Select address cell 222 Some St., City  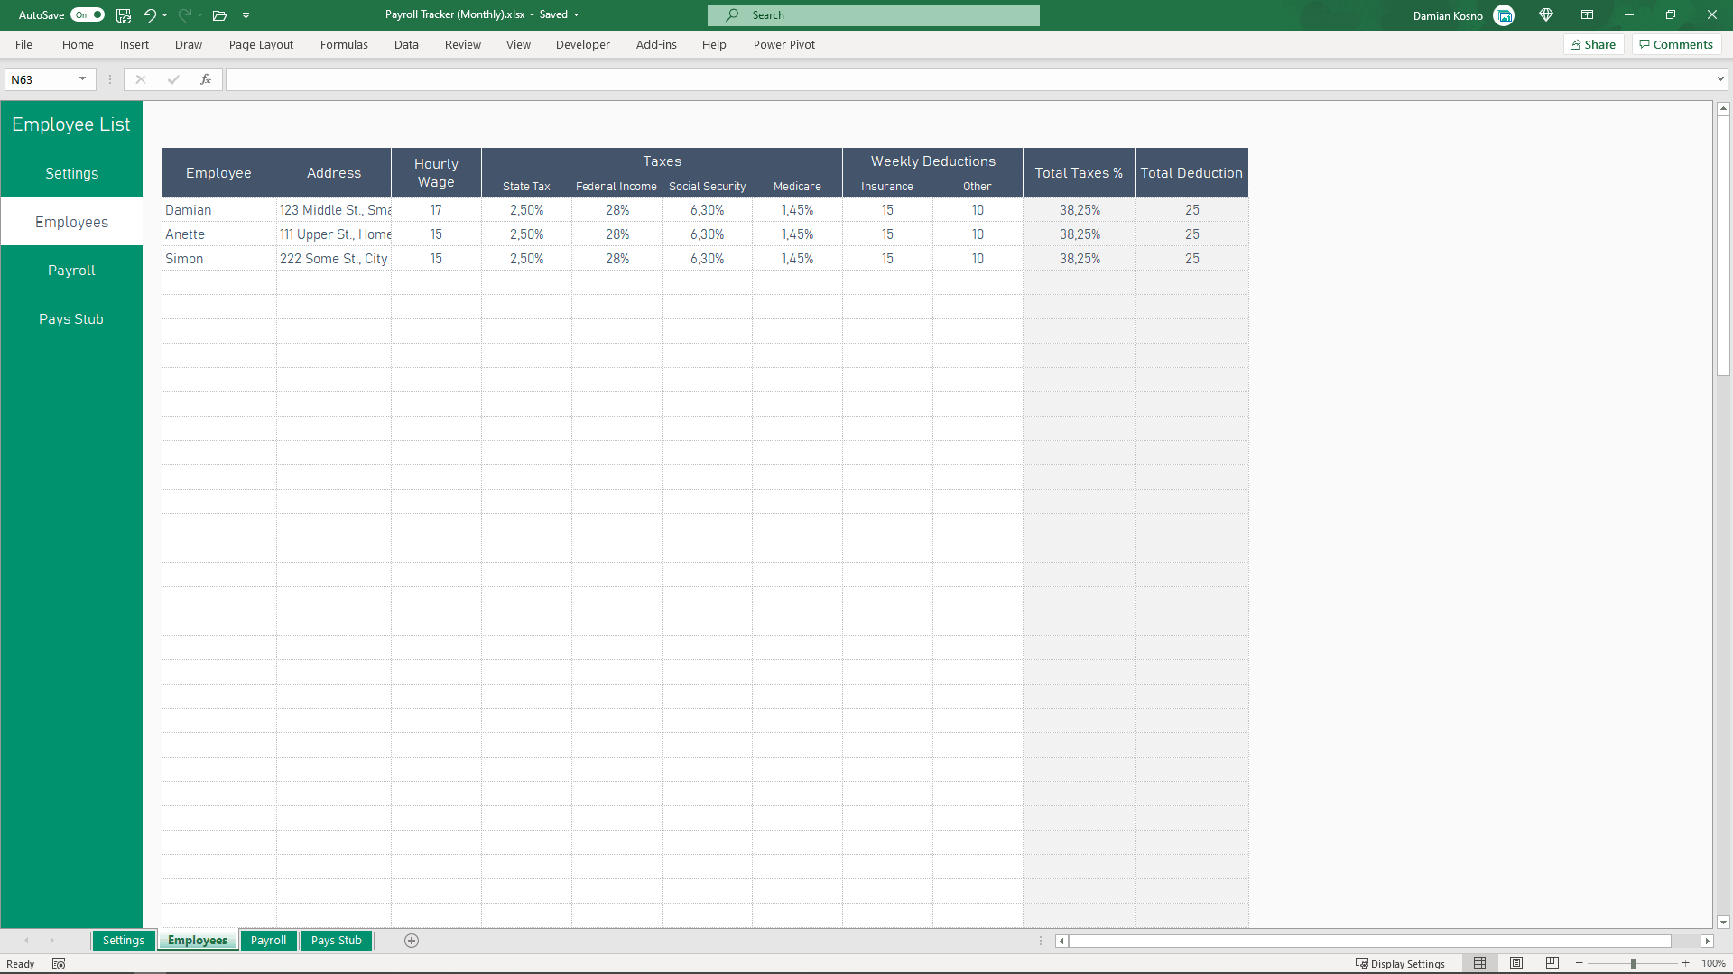(x=334, y=259)
